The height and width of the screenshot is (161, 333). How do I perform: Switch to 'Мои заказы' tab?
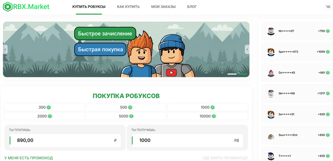pos(163,7)
